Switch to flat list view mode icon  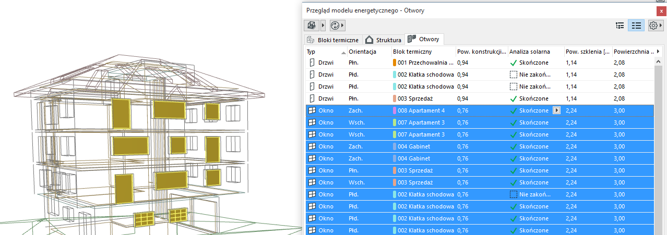pos(636,25)
